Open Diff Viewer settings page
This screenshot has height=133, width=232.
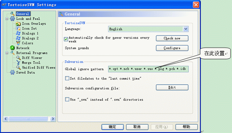coord(32,58)
